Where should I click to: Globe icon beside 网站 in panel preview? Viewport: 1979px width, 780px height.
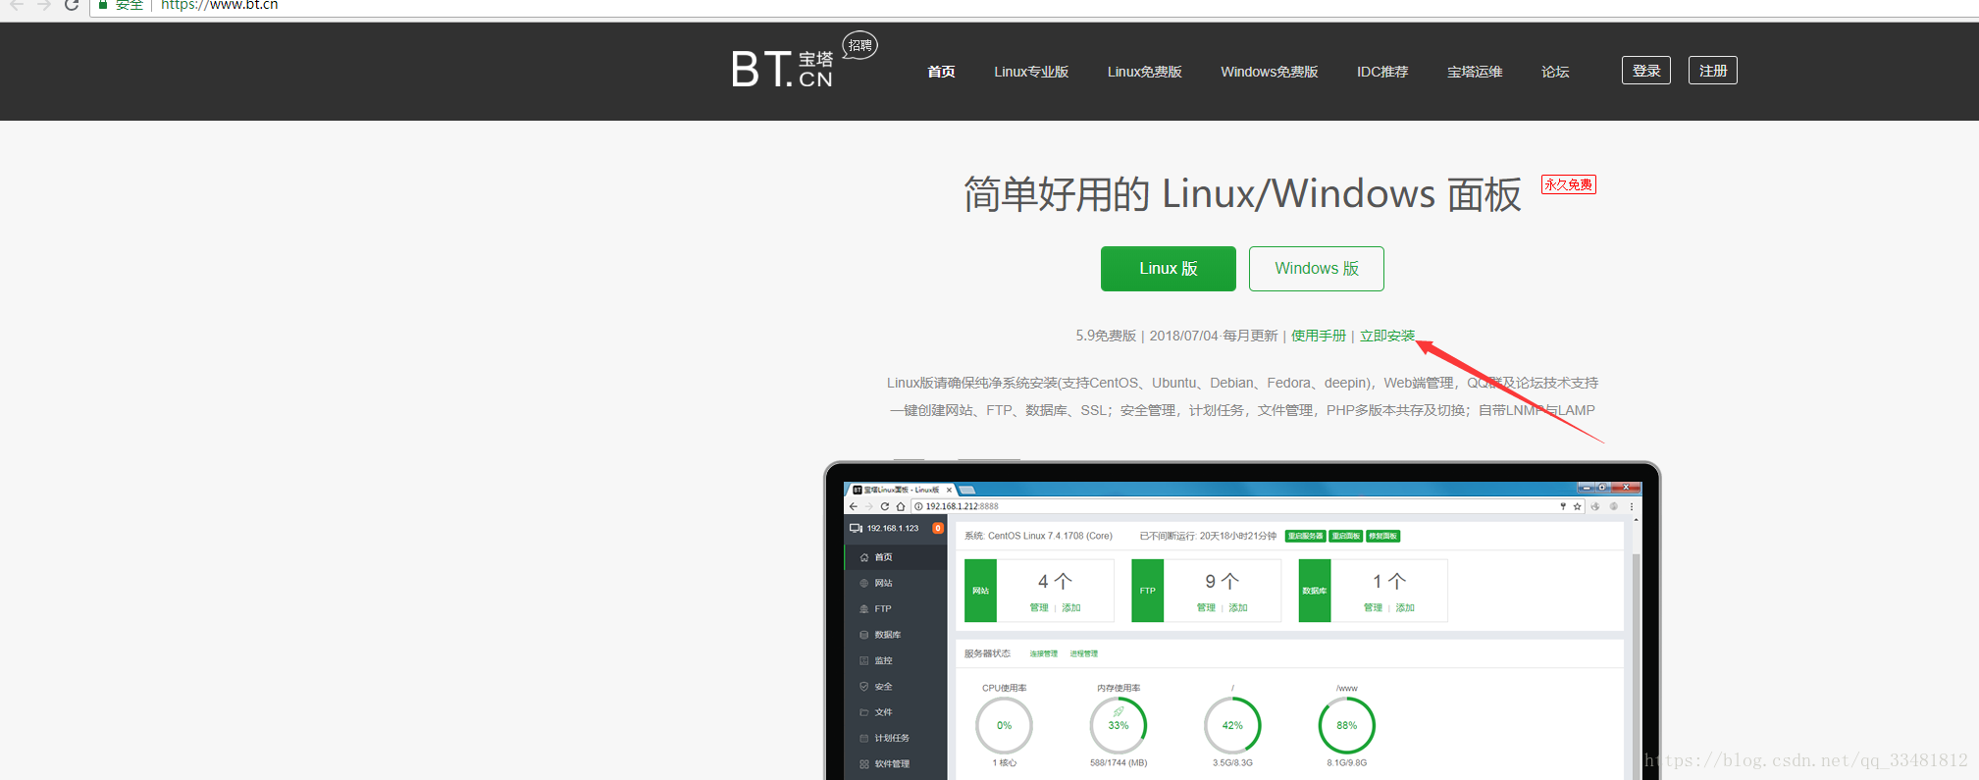[x=864, y=583]
